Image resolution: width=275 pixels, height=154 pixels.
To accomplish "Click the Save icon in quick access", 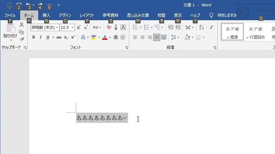I will pos(19,5).
